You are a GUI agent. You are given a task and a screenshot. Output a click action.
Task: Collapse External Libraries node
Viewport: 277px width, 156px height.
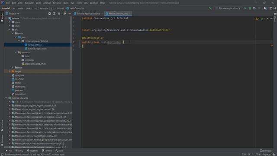(6, 98)
